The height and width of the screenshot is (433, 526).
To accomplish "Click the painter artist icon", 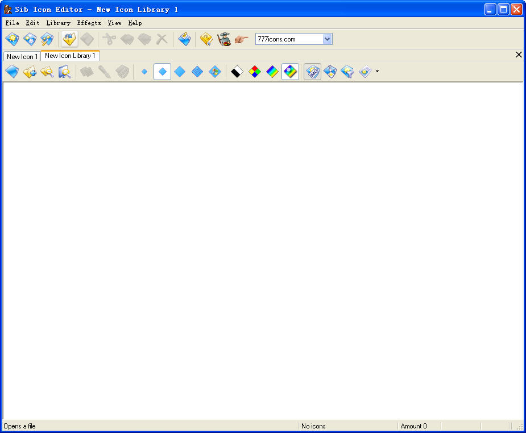I will point(224,39).
